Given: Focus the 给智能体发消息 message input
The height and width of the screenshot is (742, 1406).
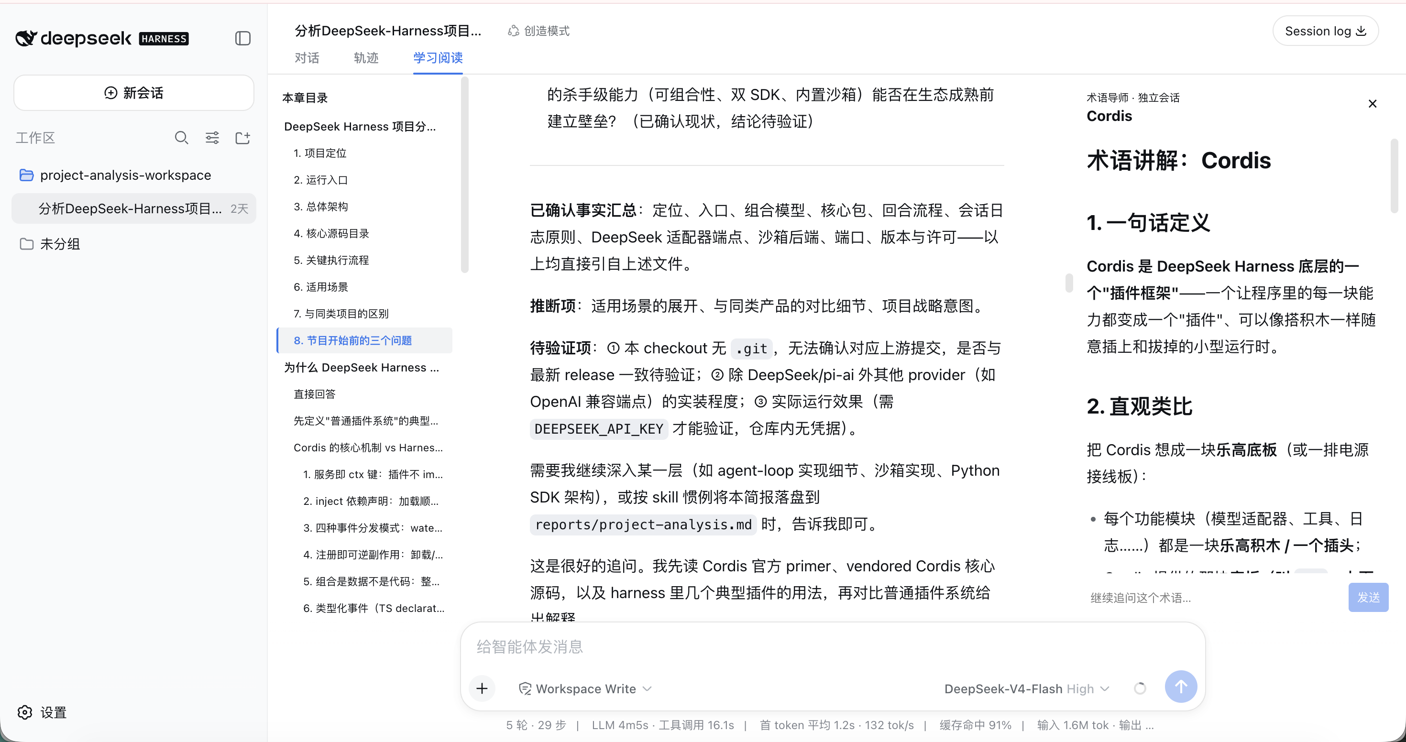Looking at the screenshot, I should [x=833, y=646].
